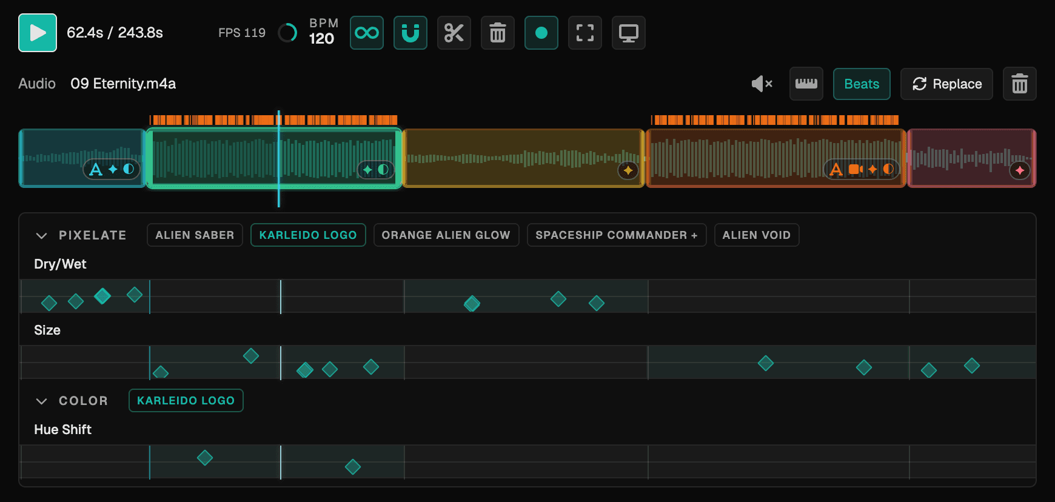Select the yellow timeline clip
Viewport: 1055px width, 502px height.
click(x=523, y=158)
